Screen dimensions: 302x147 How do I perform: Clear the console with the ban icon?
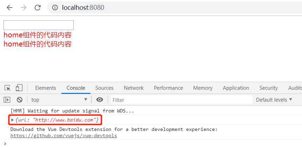(x=20, y=100)
